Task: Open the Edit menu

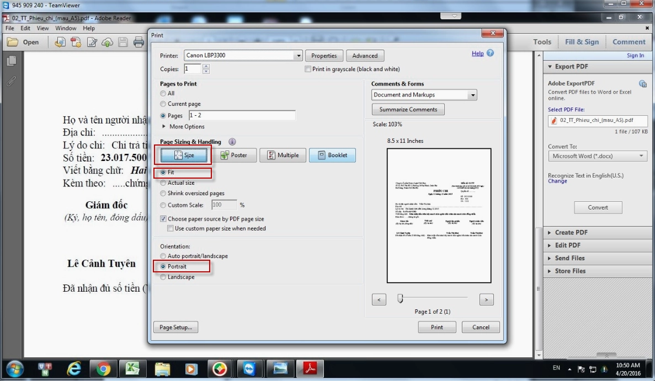Action: click(x=25, y=28)
